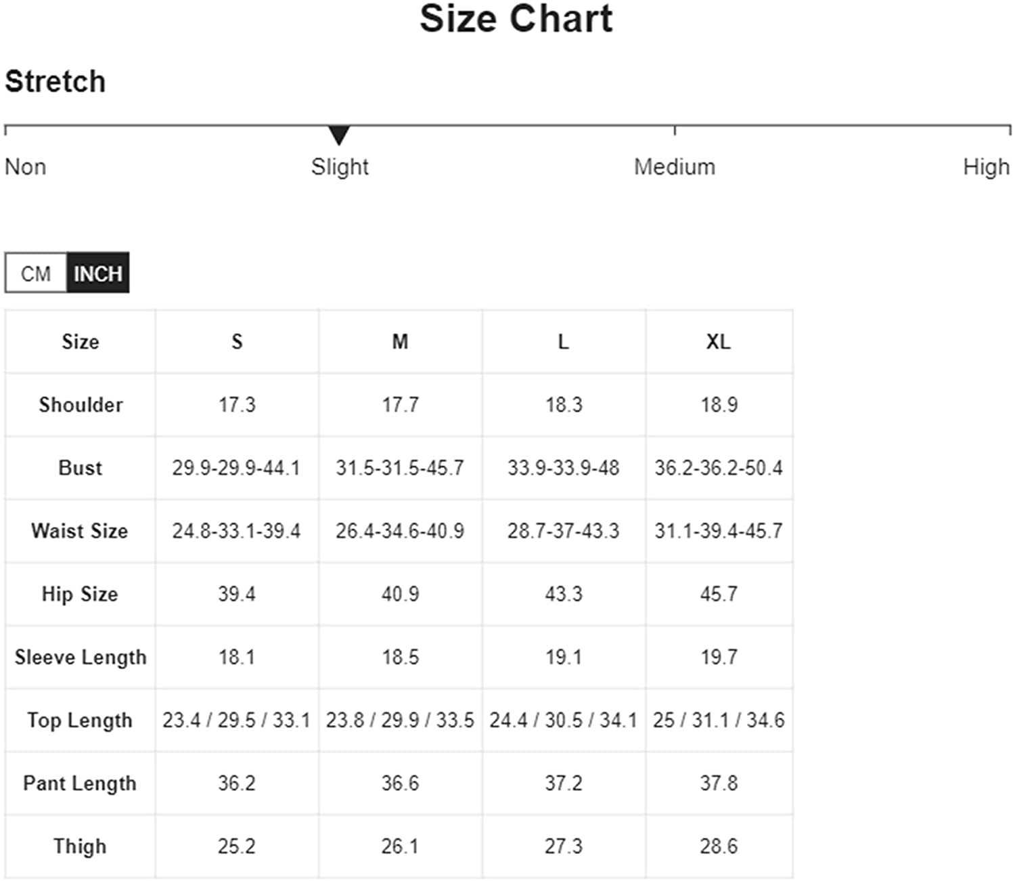
Task: Click the Shoulder row label
Action: 81,404
